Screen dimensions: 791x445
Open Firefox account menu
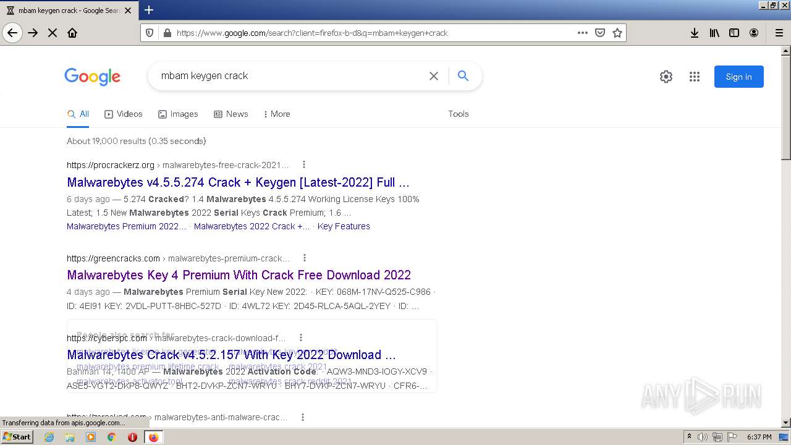(754, 33)
